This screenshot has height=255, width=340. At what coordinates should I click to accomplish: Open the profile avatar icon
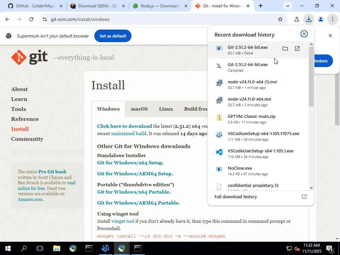(320, 19)
